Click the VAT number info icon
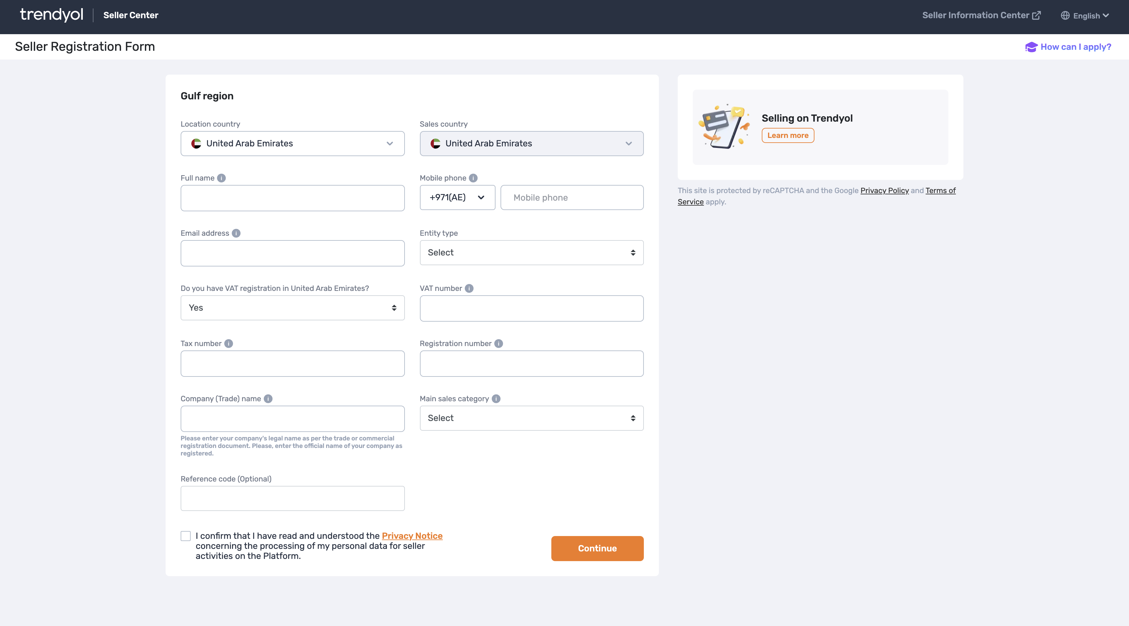Screen dimensions: 1129x626 pyautogui.click(x=469, y=288)
